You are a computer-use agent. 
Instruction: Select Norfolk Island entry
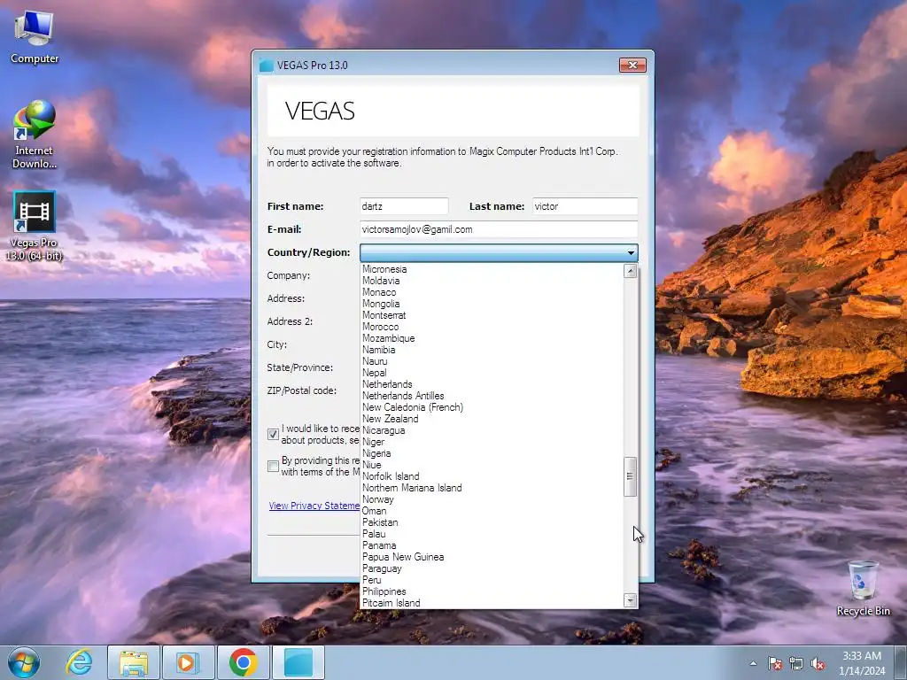point(492,476)
